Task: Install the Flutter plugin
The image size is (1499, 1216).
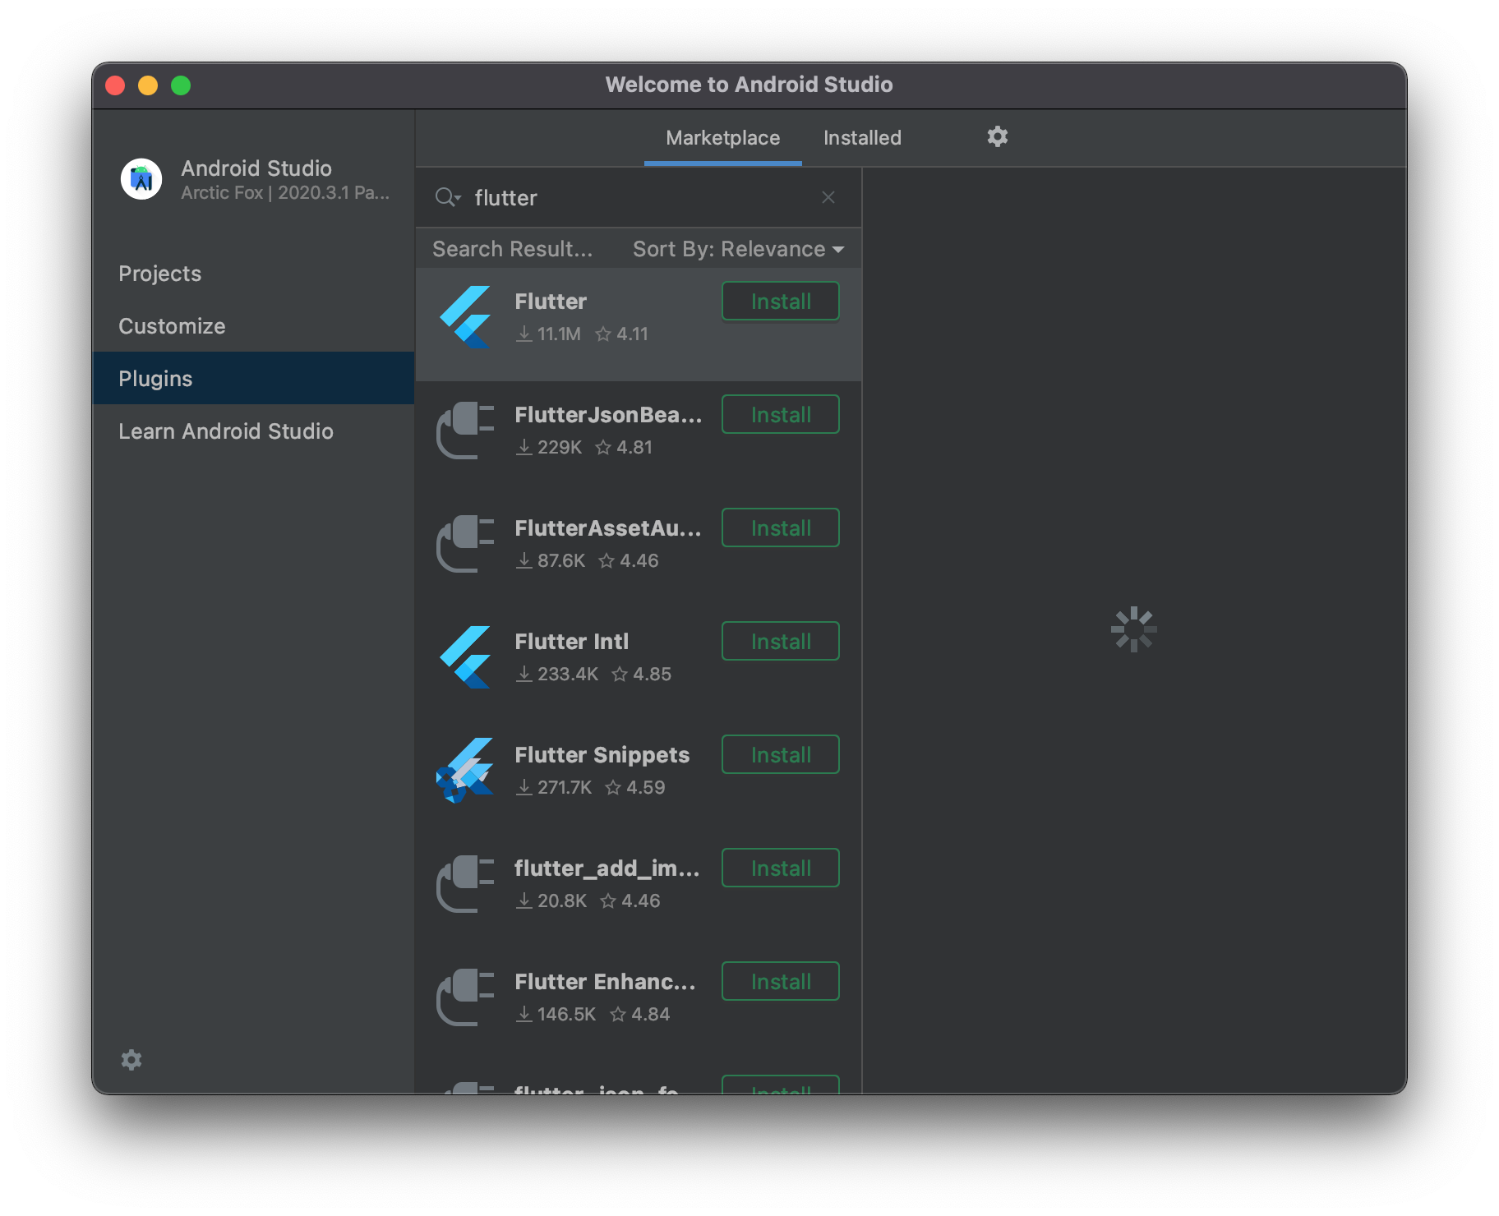Action: [781, 301]
